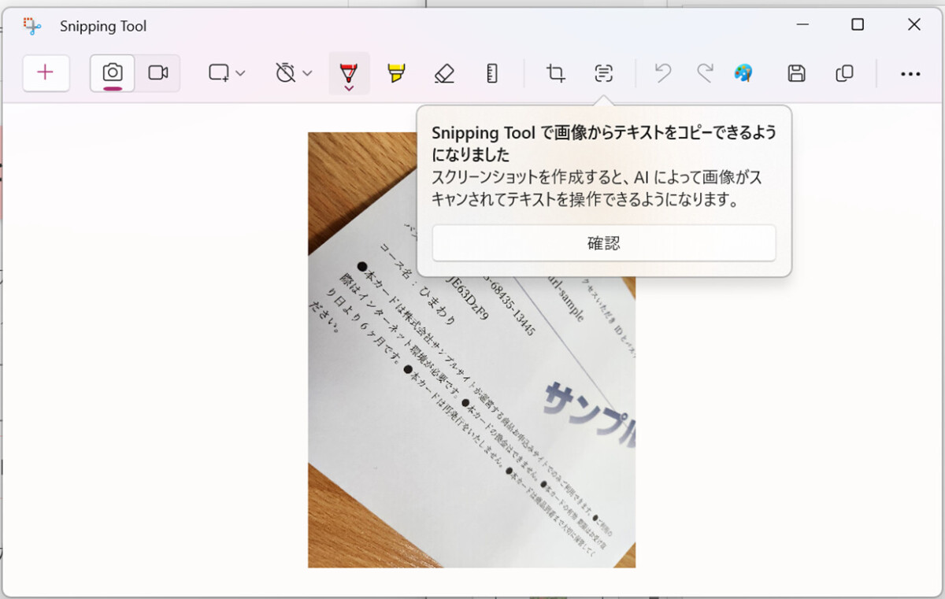The height and width of the screenshot is (599, 945).
Task: Select the red Ballpoint pen tool
Action: 349,72
